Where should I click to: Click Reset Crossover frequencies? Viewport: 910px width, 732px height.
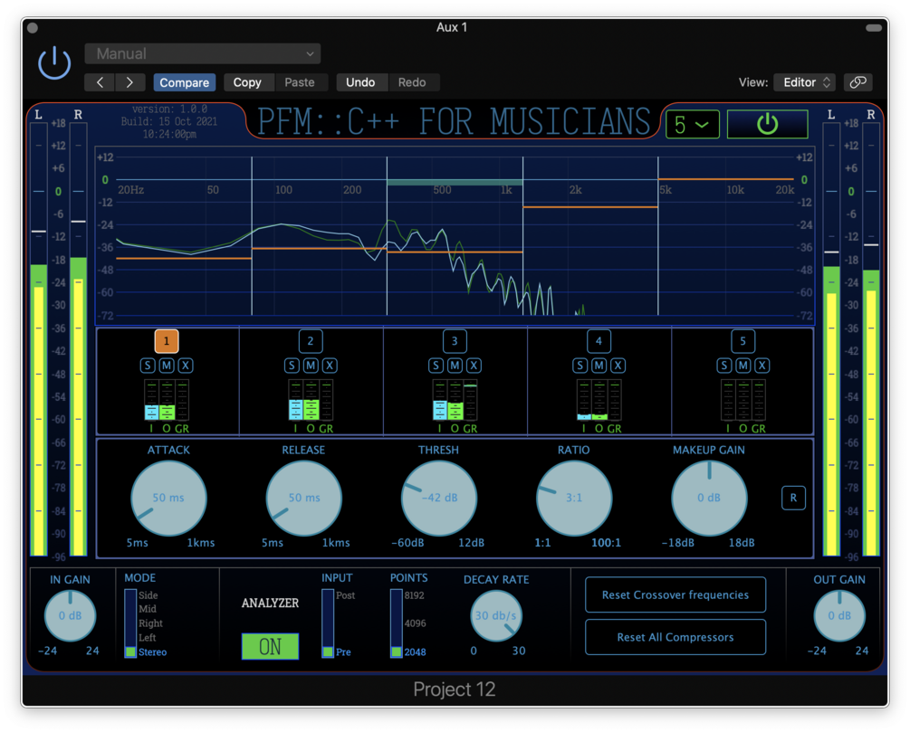(675, 594)
